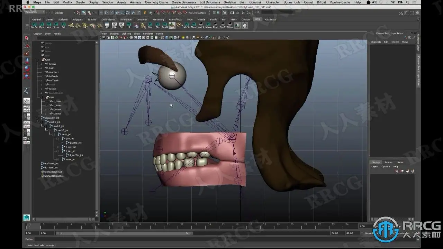The width and height of the screenshot is (443, 249).
Task: Collapse the GEO group in outliner
Action: [37, 60]
